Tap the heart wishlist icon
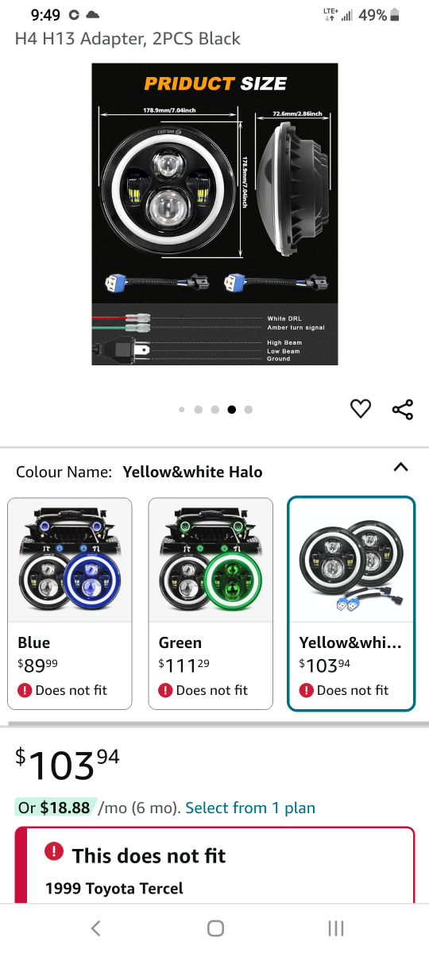 (361, 409)
